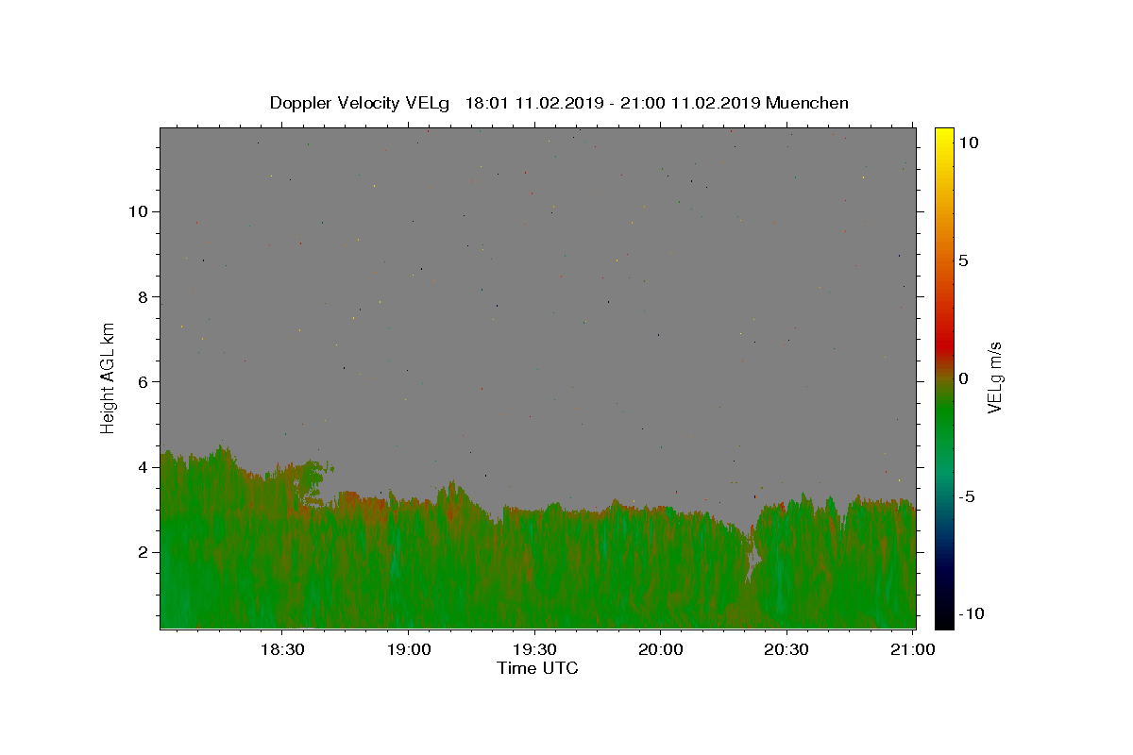This screenshot has height=755, width=1133.
Task: Click the height tick label 2
Action: (x=143, y=552)
